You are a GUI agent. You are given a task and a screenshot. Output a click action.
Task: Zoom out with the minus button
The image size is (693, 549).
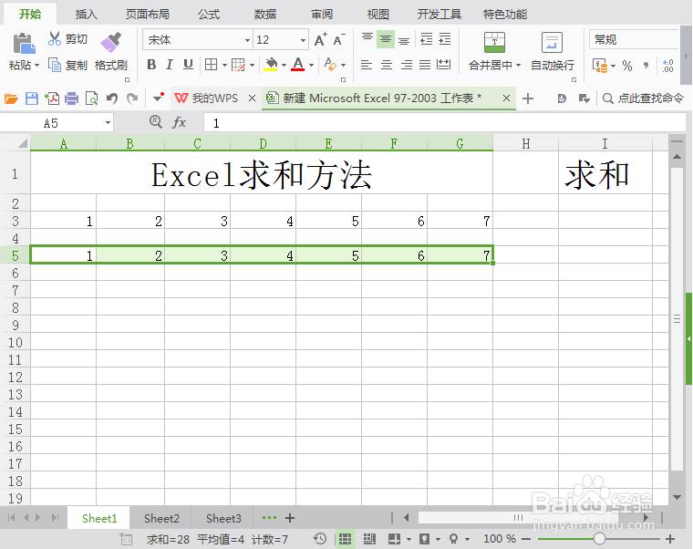point(526,539)
